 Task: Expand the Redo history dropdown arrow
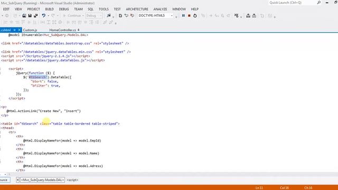point(58,15)
